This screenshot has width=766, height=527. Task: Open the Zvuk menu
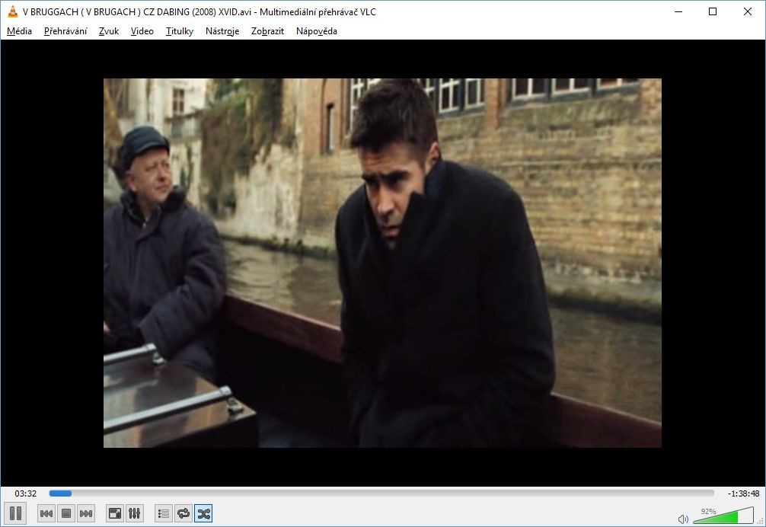(108, 31)
